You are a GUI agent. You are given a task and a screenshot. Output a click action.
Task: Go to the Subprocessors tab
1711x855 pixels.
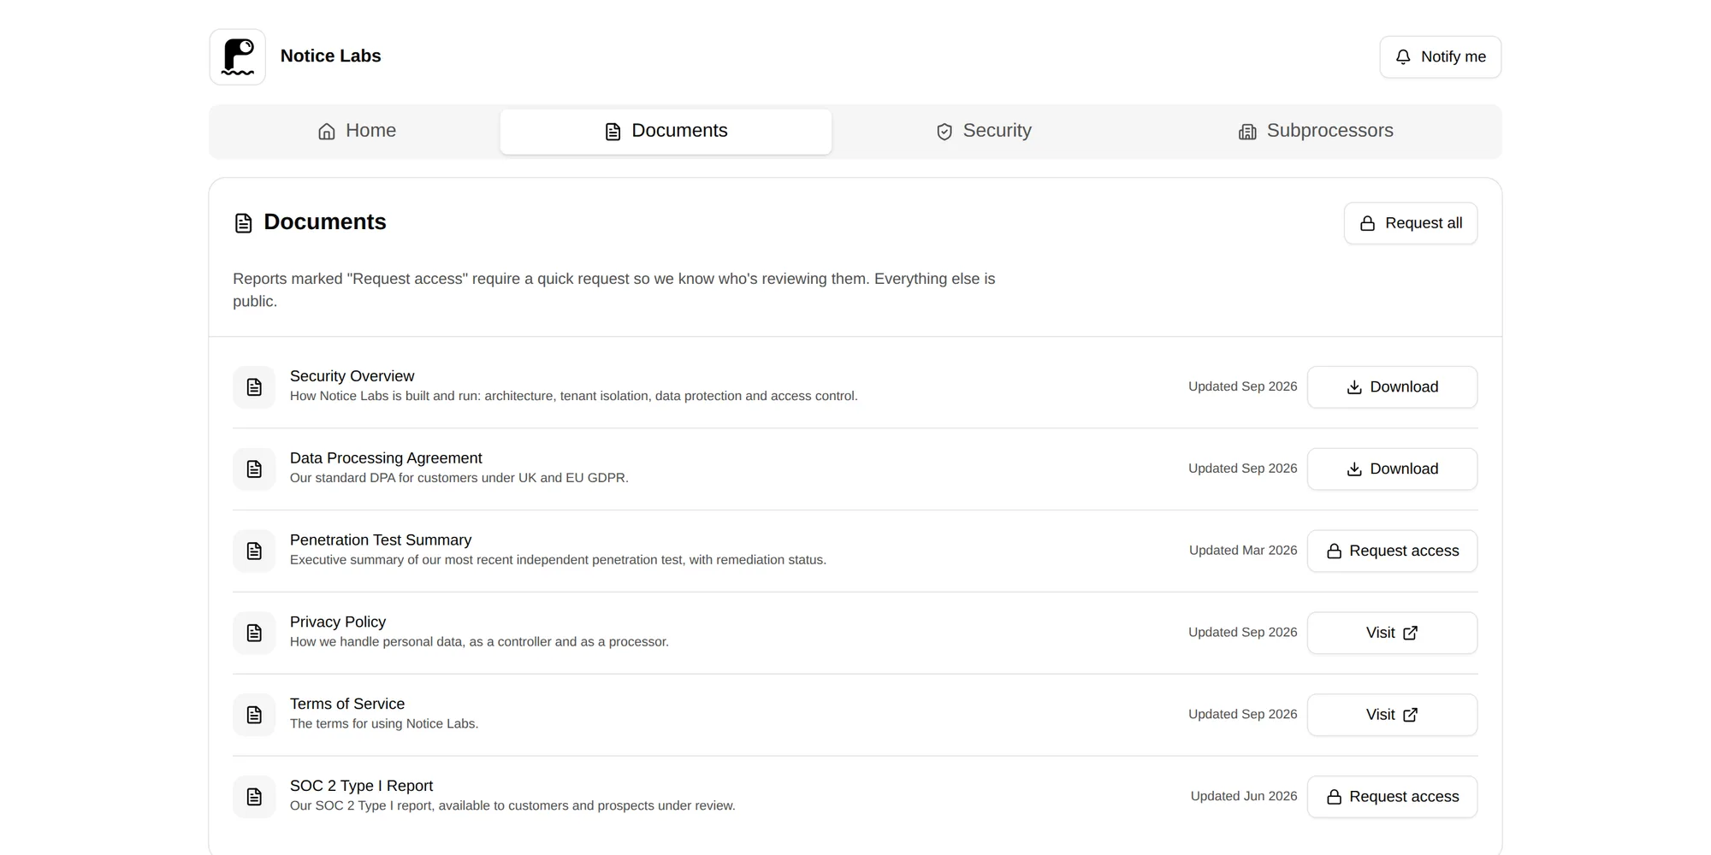pos(1316,131)
